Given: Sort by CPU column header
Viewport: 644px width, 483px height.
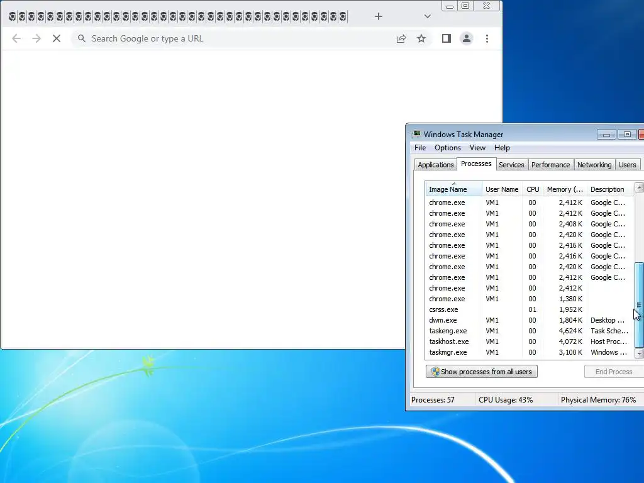Looking at the screenshot, I should pos(533,189).
